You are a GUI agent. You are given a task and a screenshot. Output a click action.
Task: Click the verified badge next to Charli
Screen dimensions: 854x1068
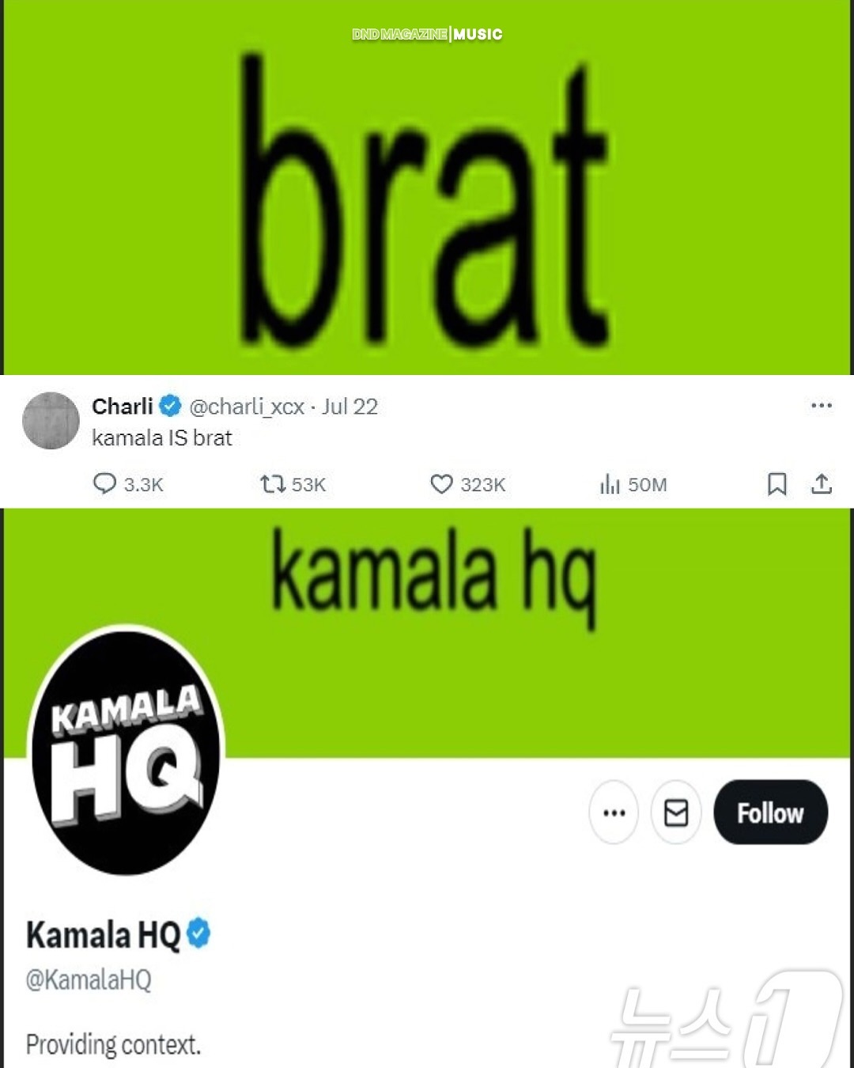(x=170, y=407)
